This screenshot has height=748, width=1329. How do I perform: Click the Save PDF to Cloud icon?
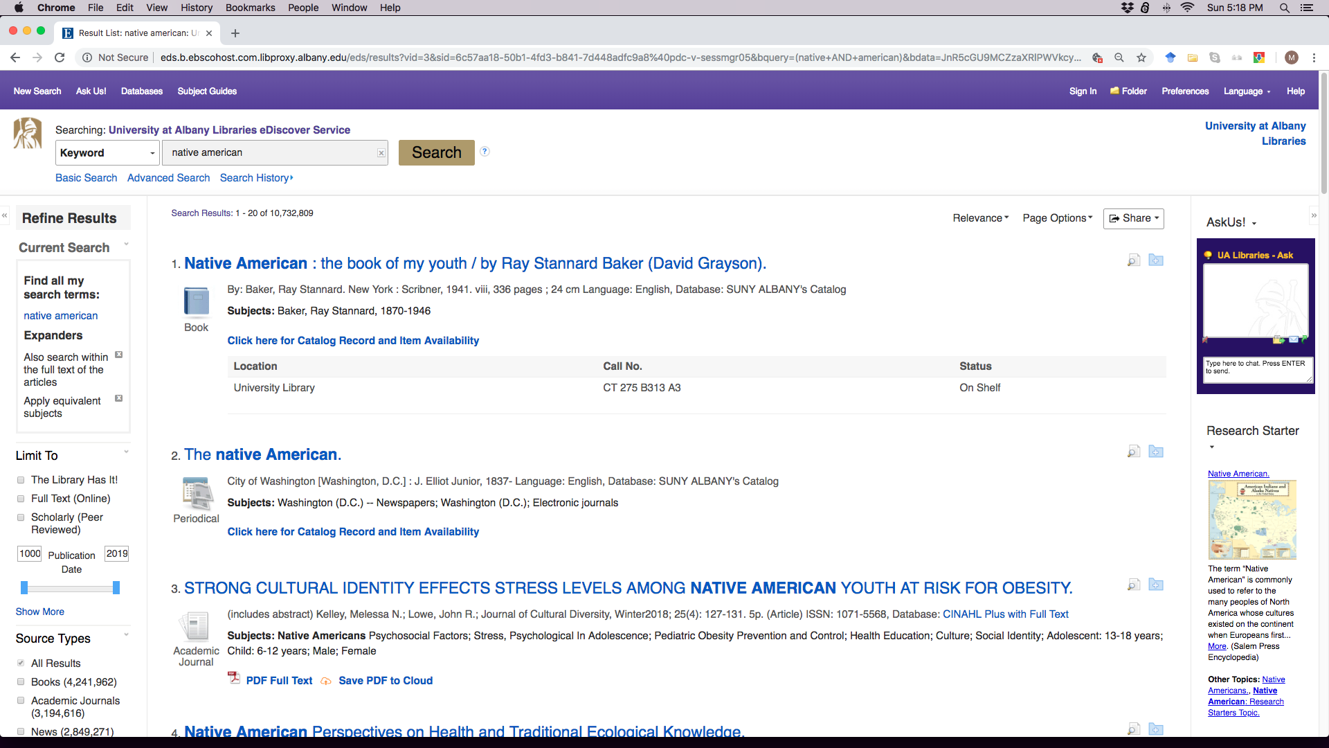325,681
